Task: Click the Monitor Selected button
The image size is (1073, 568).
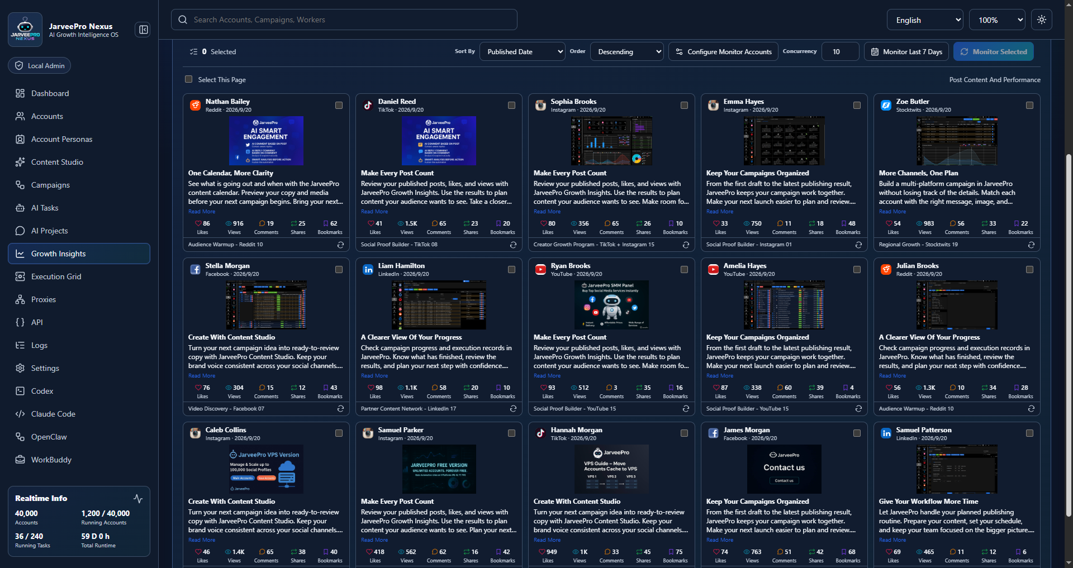Action: (x=994, y=51)
